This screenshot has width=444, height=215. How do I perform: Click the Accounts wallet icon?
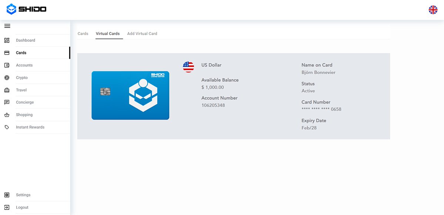point(7,65)
